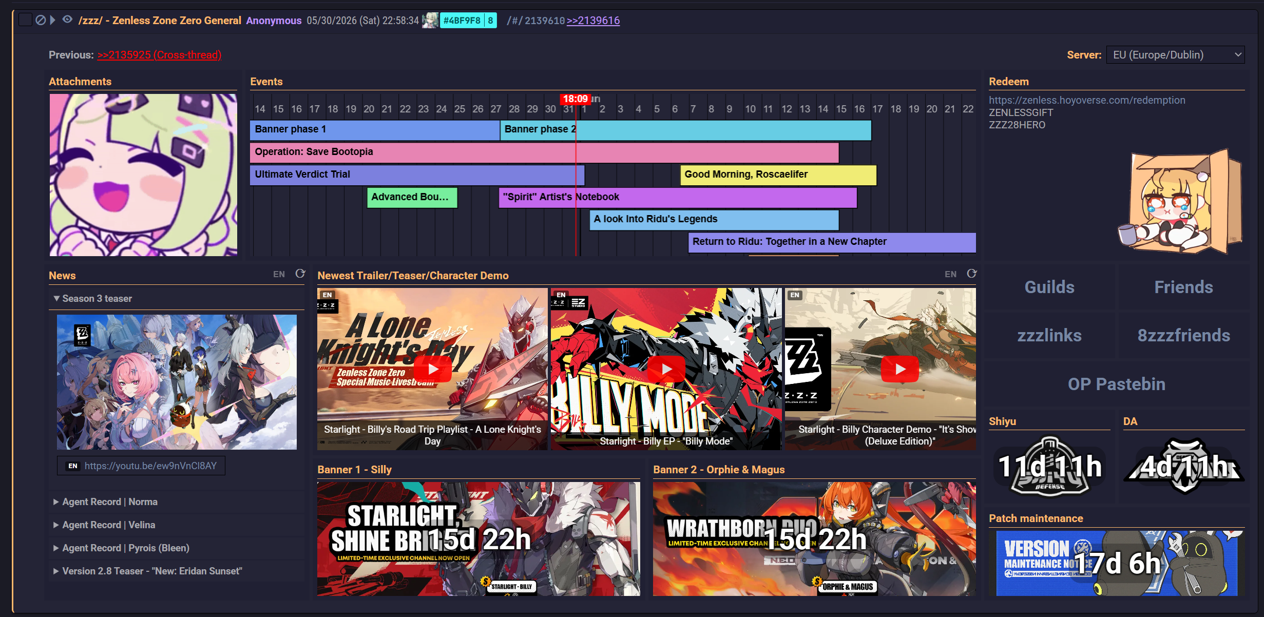Play A Lone Knight's Day video
1264x617 pixels.
(x=432, y=369)
